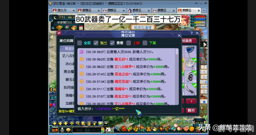Open the bell icon in bottom bar
The image size is (256, 135).
(x=167, y=129)
